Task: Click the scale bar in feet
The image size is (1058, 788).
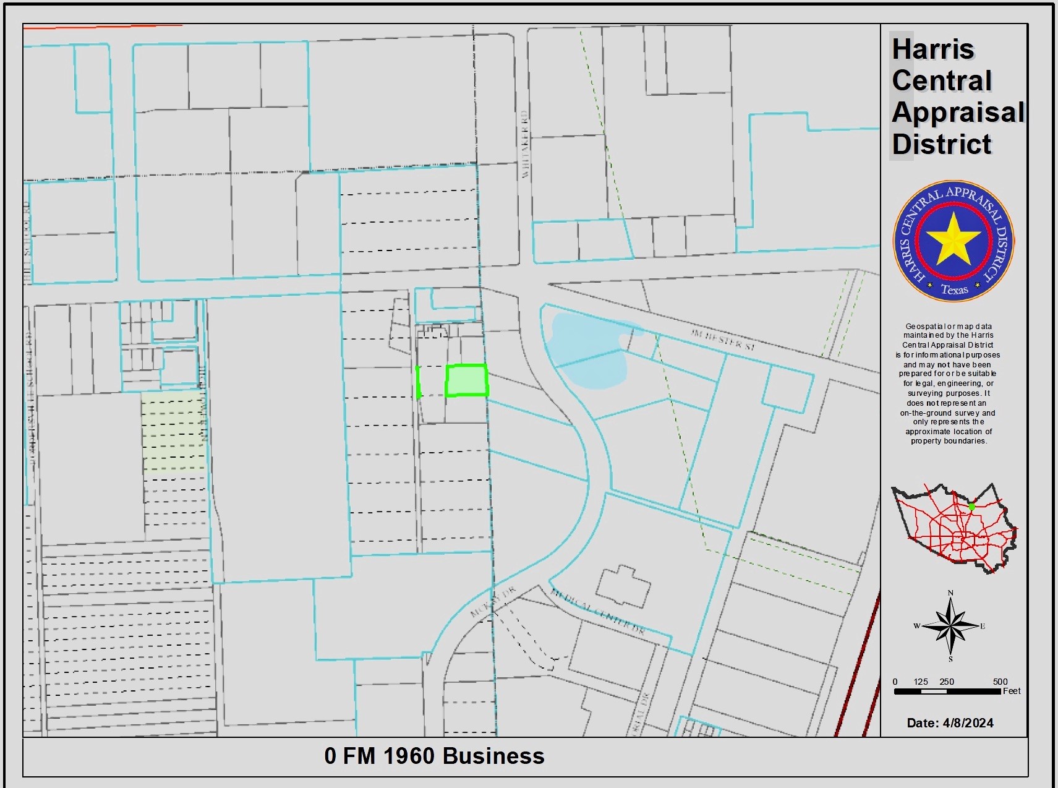Action: pyautogui.click(x=947, y=691)
